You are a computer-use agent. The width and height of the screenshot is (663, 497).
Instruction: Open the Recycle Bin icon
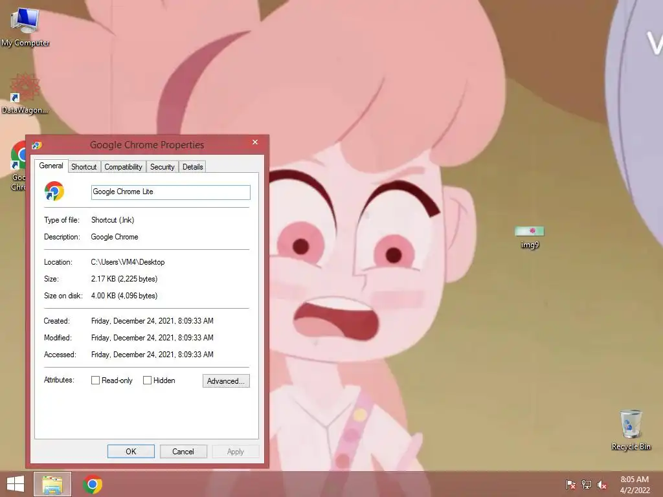pos(631,430)
